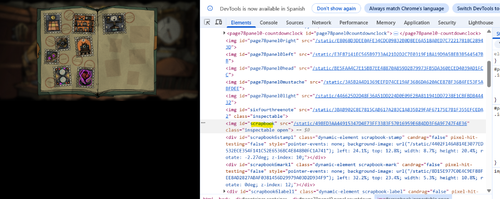The height and width of the screenshot is (199, 500).
Task: Click the orange television stamp
Action: (x=83, y=47)
